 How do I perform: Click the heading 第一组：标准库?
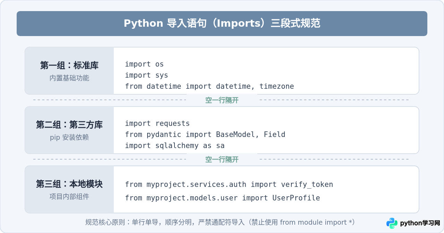pos(69,65)
